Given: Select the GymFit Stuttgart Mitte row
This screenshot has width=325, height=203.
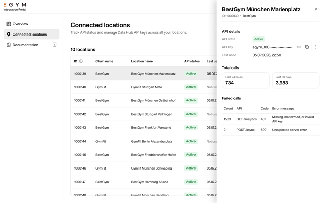Looking at the screenshot, I should (x=143, y=87).
